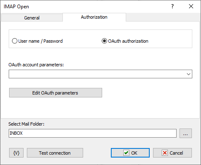Dismiss dialog with Cancel button
201x165 pixels.
coord(172,153)
